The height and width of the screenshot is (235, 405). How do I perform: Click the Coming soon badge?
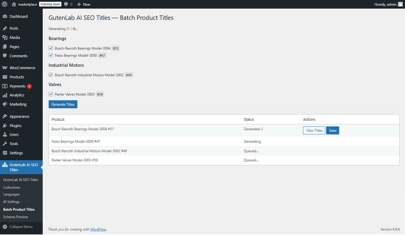point(50,4)
